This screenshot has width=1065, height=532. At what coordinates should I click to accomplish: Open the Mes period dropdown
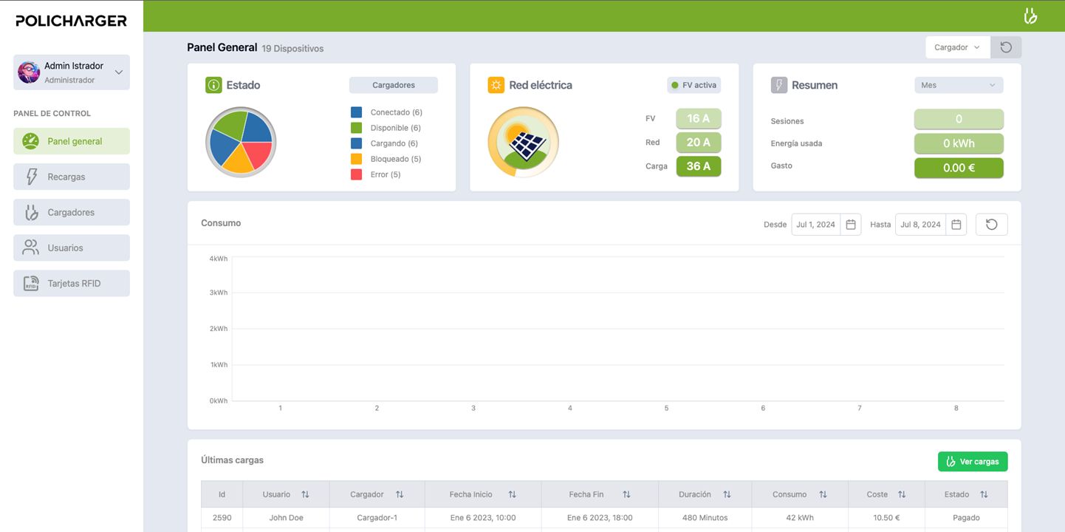coord(958,85)
